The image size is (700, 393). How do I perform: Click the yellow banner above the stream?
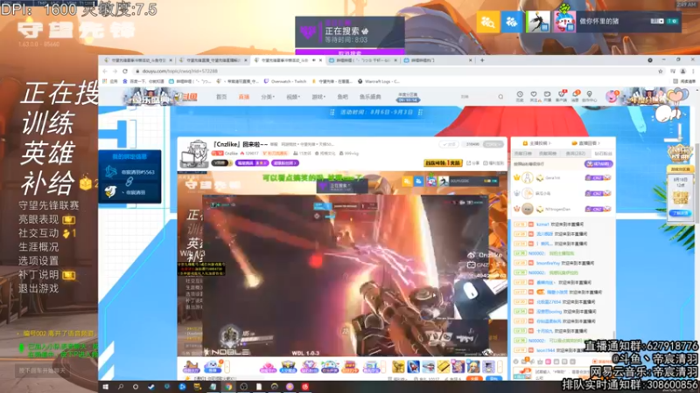coord(443,163)
